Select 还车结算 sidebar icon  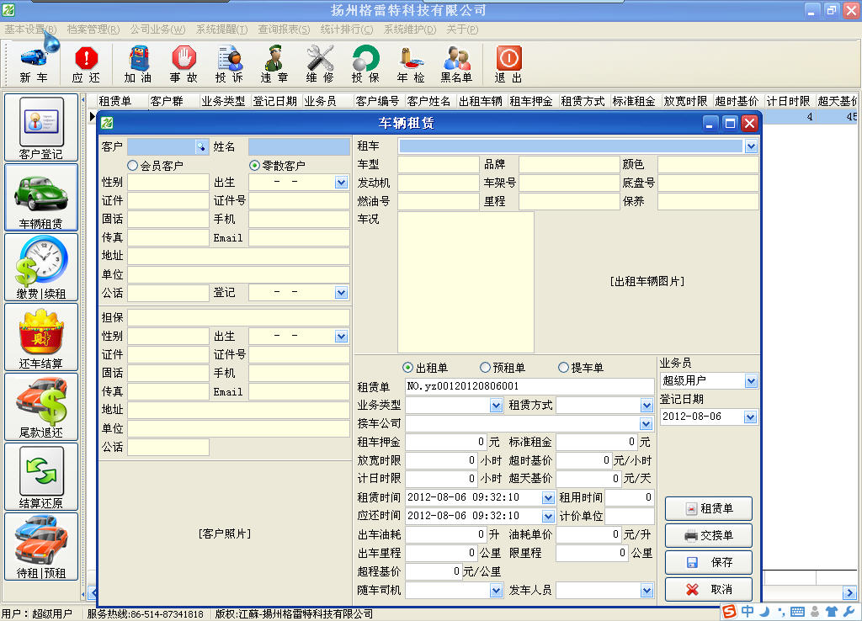tap(41, 337)
